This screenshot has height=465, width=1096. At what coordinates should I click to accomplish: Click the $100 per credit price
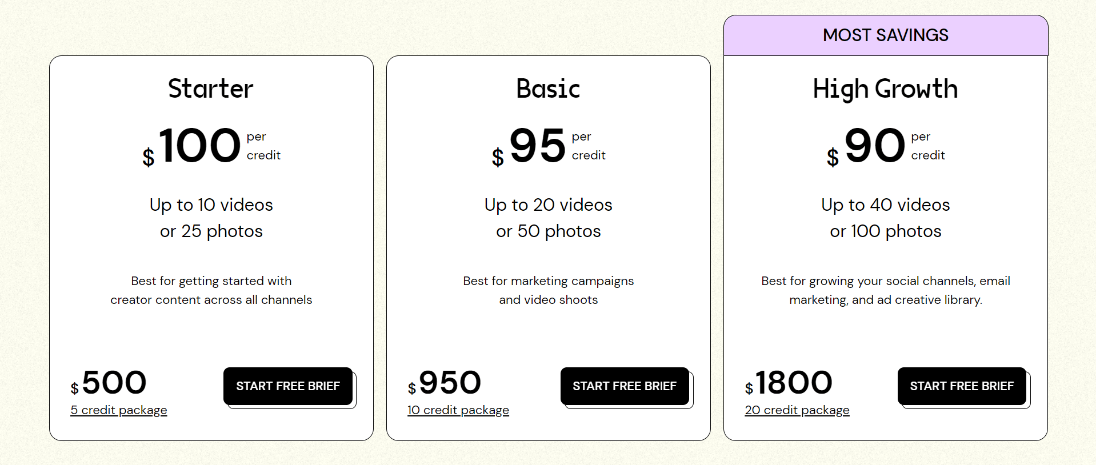(211, 146)
